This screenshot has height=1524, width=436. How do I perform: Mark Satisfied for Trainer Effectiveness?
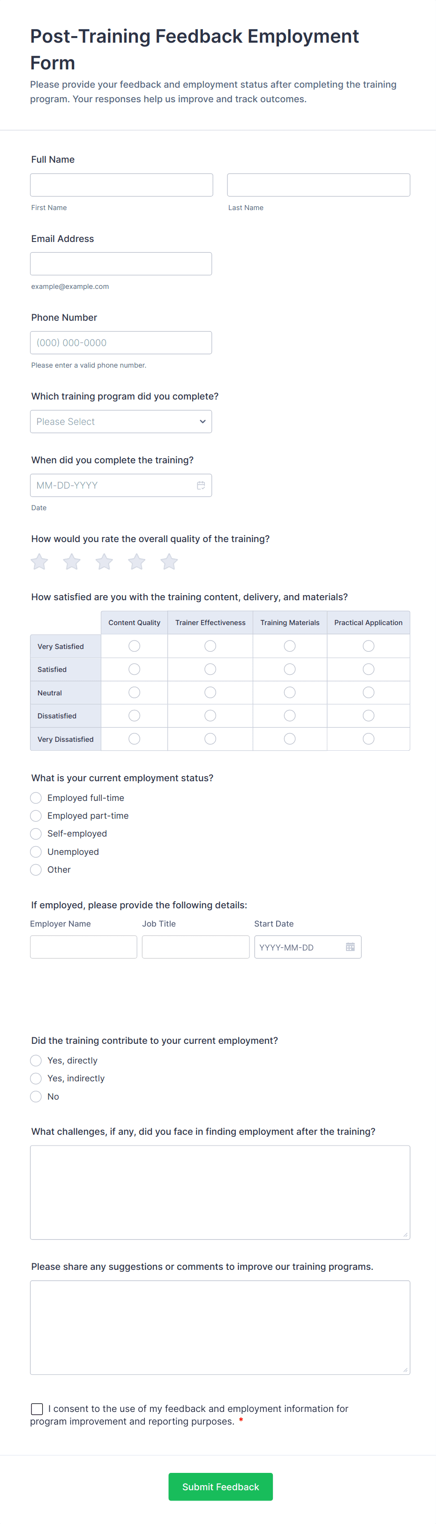pyautogui.click(x=210, y=669)
